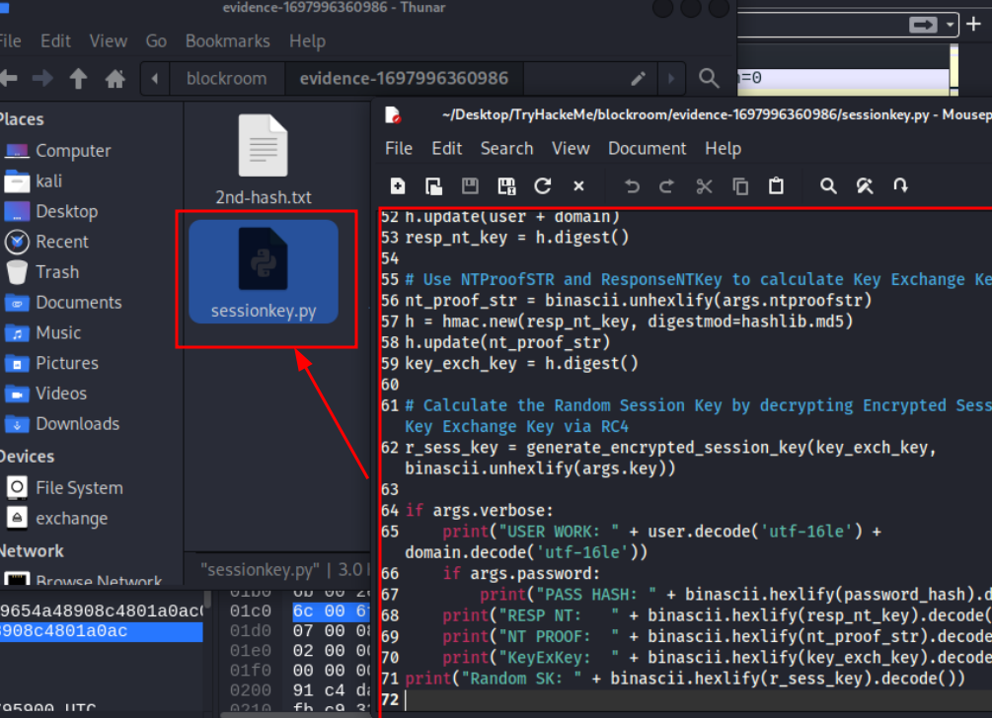Click the highlighted 908c4801a0ac row
The image size is (992, 718).
[102, 631]
